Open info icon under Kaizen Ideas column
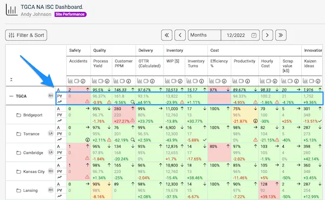The image size is (325, 200). coord(318,81)
